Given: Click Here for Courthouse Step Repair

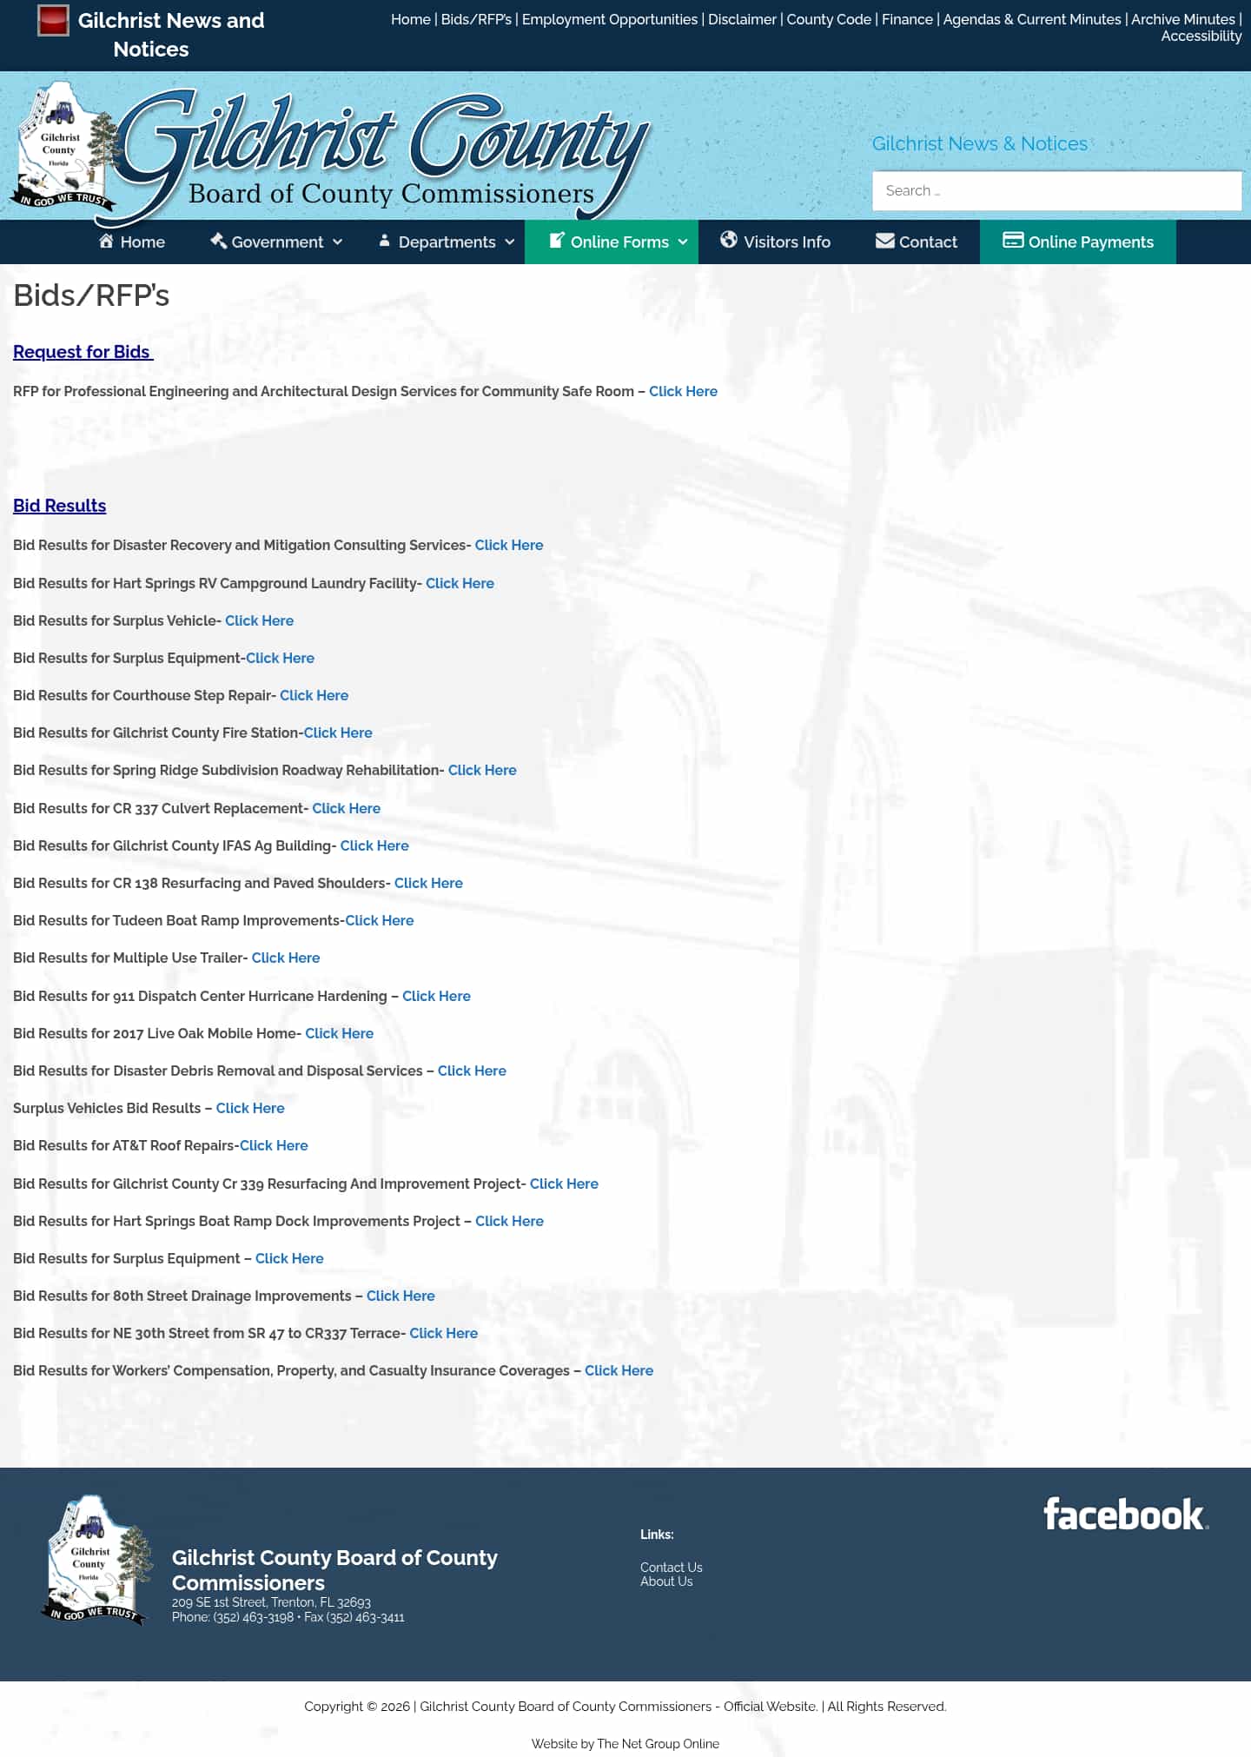Looking at the screenshot, I should tap(314, 695).
